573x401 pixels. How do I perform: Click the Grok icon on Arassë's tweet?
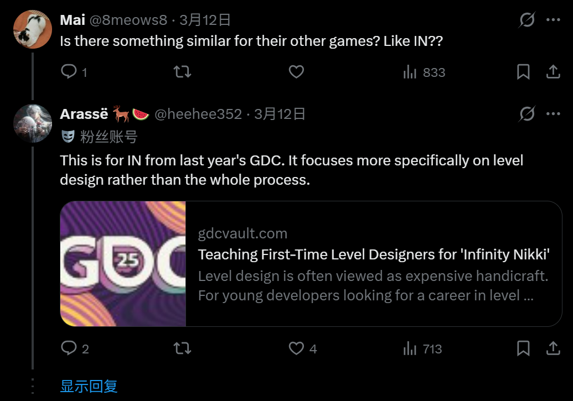tap(527, 114)
